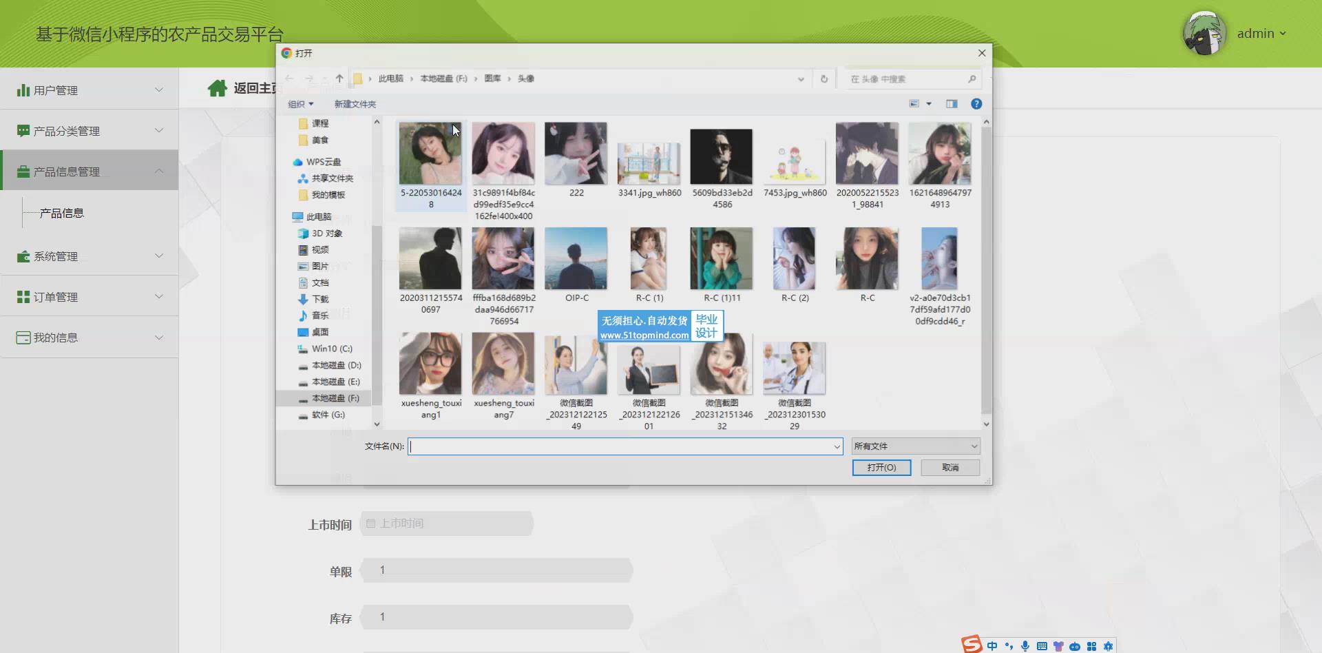
Task: Select 7453.jpg_wh860 image
Action: point(794,162)
